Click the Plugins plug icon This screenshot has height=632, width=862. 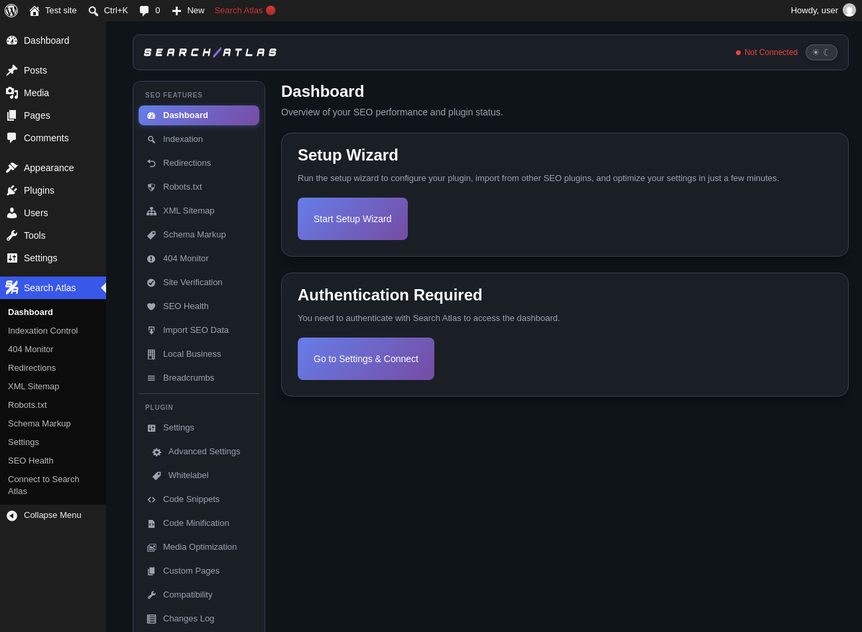[x=12, y=190]
